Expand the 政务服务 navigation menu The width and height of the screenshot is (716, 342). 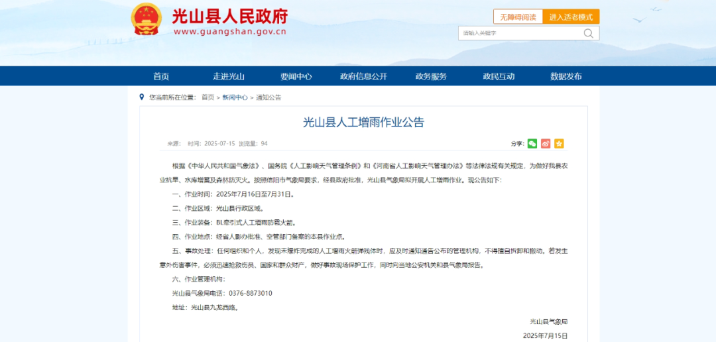tap(431, 76)
